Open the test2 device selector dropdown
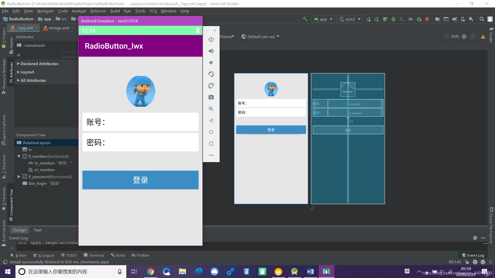The width and height of the screenshot is (495, 278). (350, 19)
